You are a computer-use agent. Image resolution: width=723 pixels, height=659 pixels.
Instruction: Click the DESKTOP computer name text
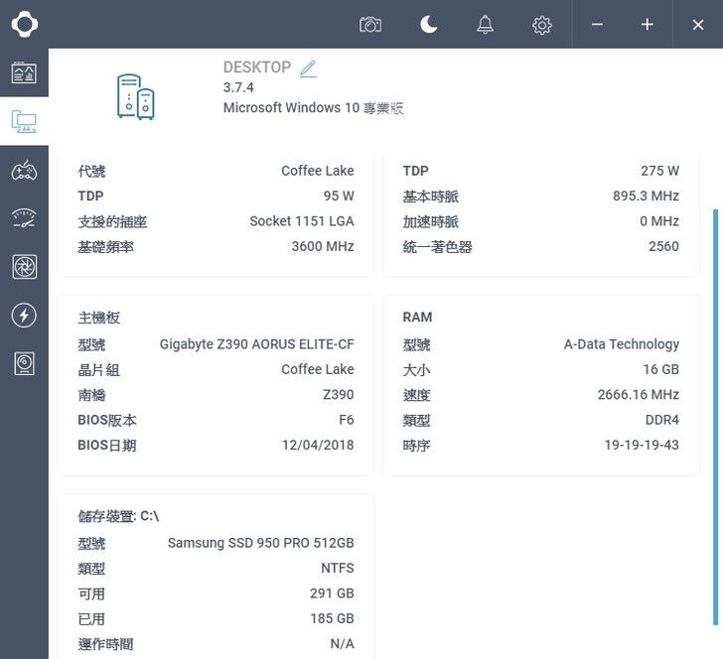pos(256,67)
